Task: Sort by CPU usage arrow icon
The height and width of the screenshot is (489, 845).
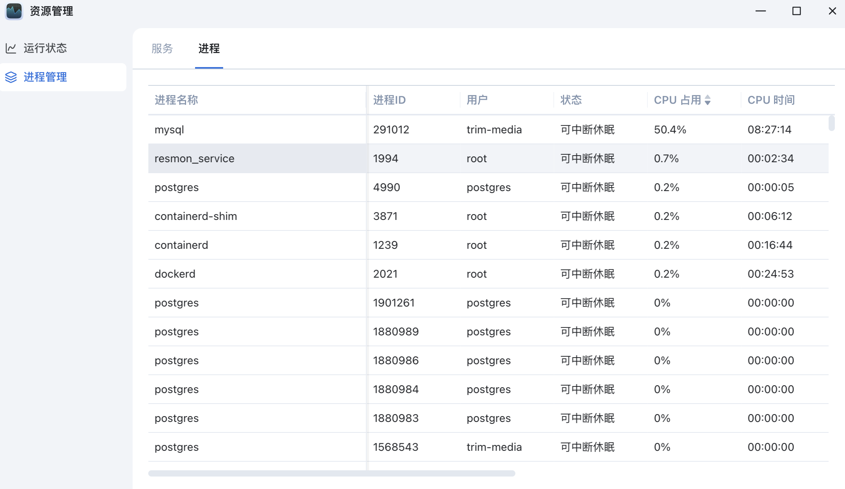Action: click(708, 100)
